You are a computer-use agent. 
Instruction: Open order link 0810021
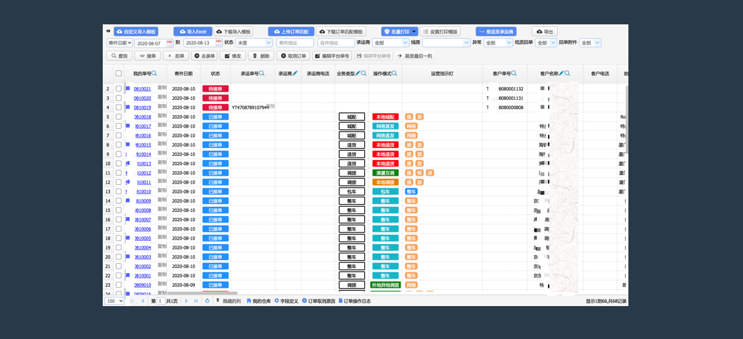(142, 89)
